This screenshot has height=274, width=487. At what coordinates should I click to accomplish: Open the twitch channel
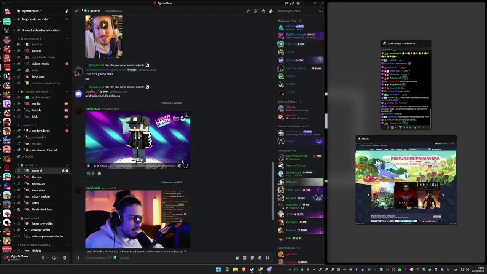pos(42,110)
